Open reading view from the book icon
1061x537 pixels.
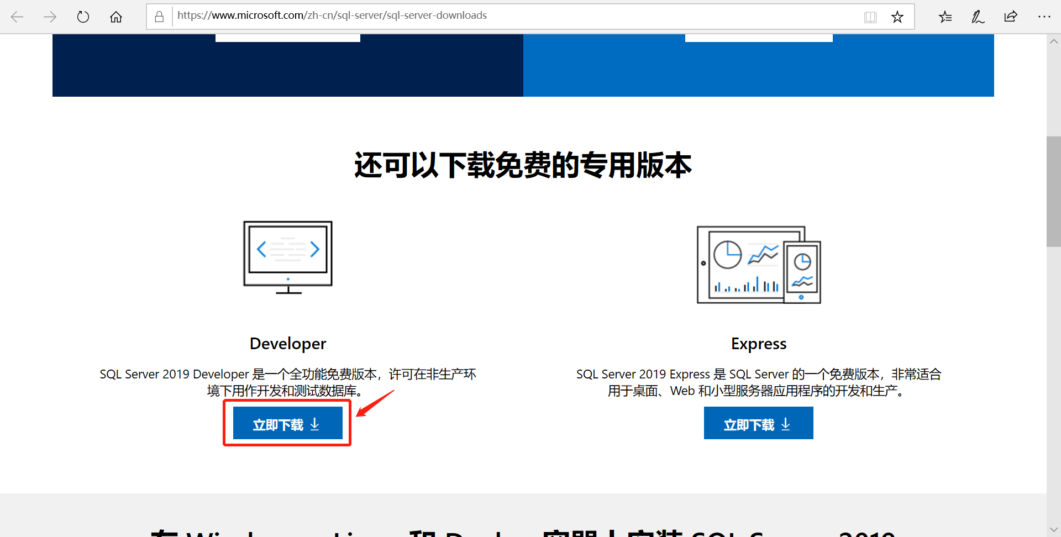coord(870,17)
